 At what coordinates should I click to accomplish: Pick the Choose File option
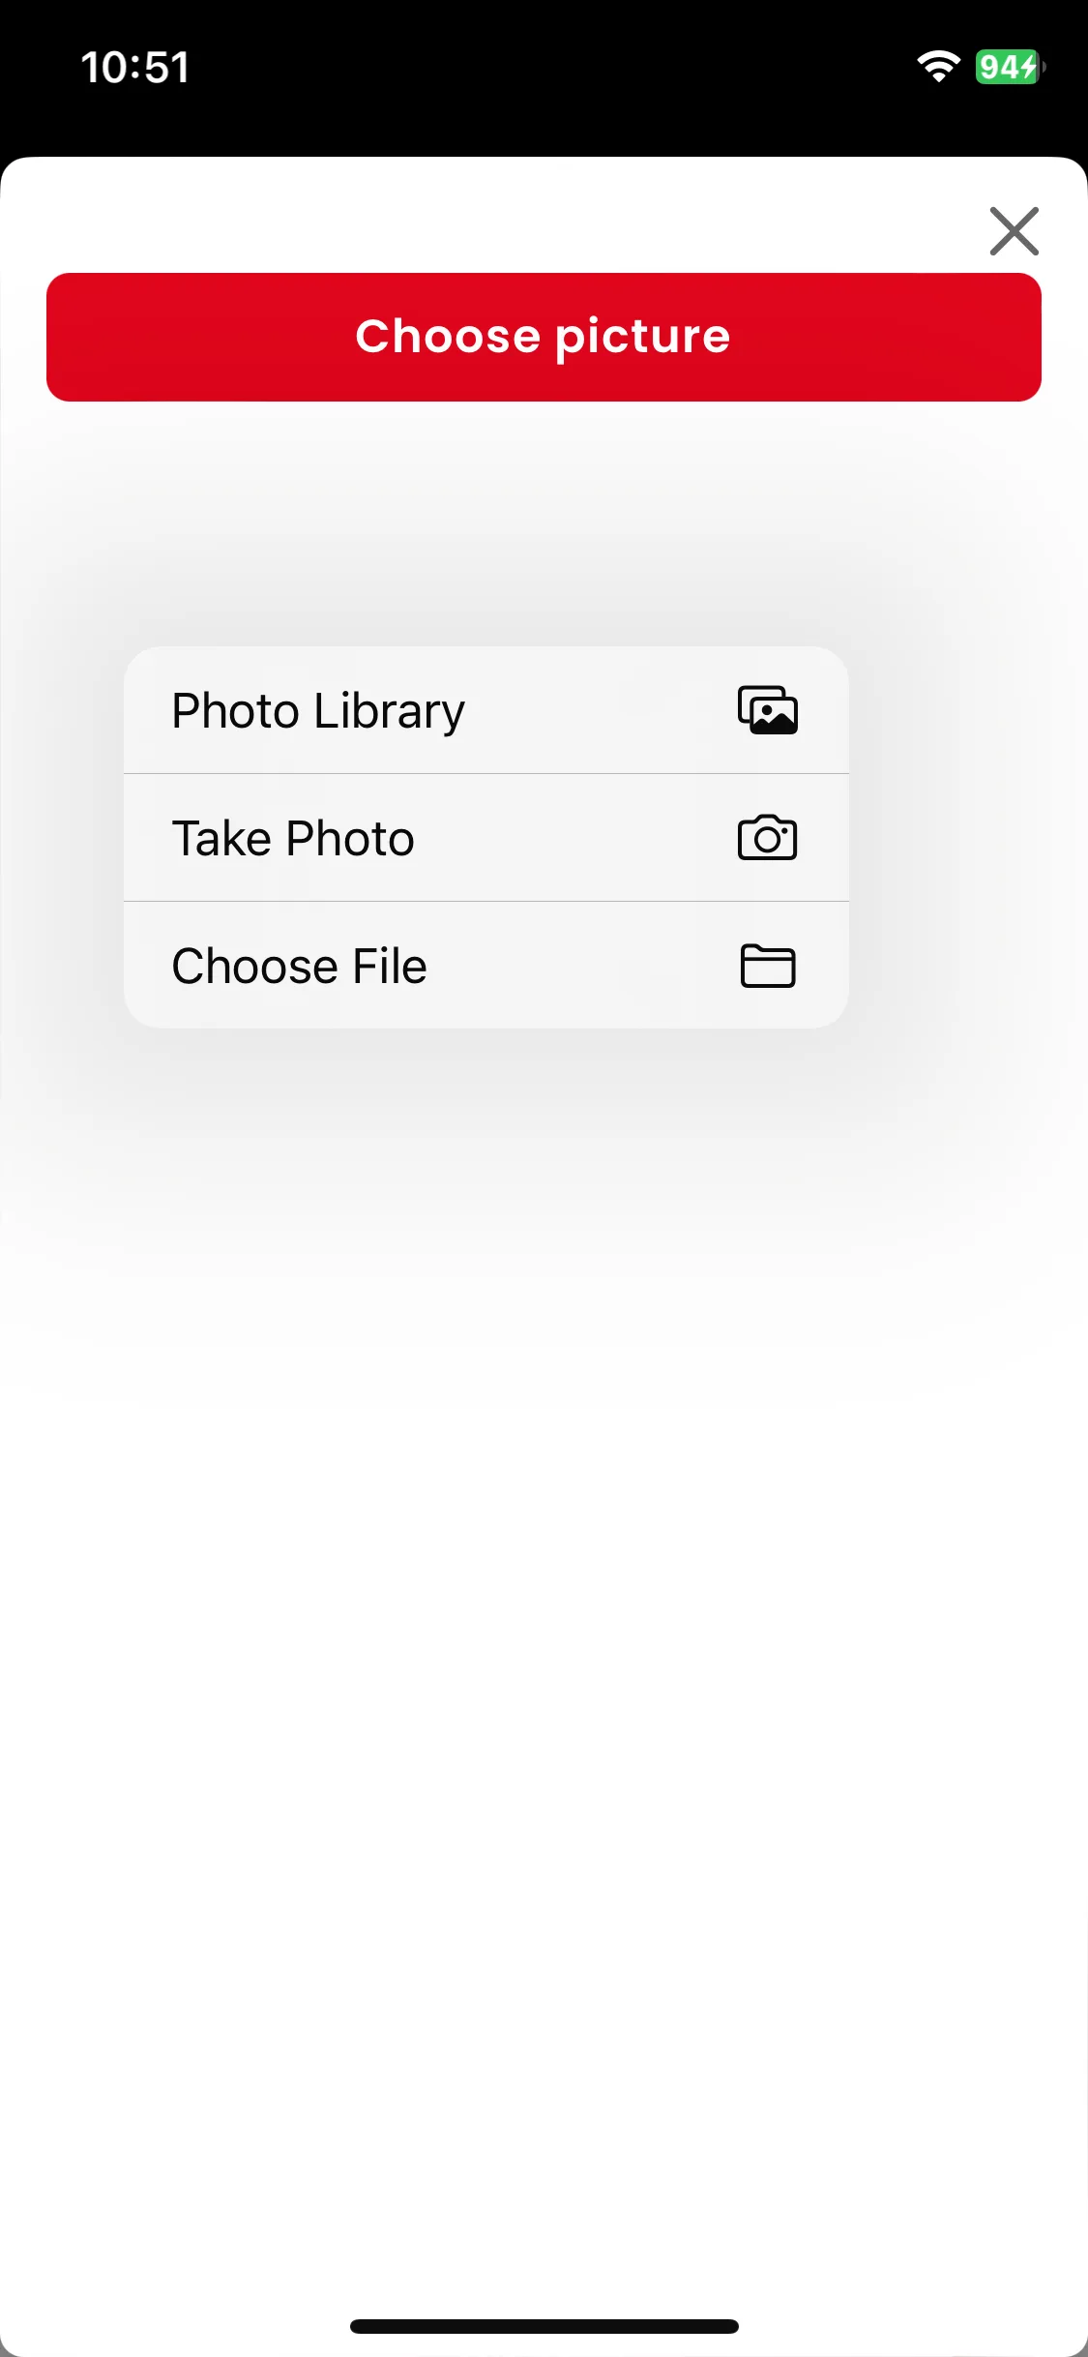[486, 966]
